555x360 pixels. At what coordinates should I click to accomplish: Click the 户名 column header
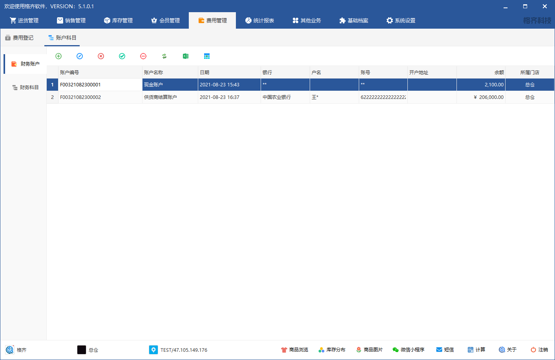click(334, 72)
